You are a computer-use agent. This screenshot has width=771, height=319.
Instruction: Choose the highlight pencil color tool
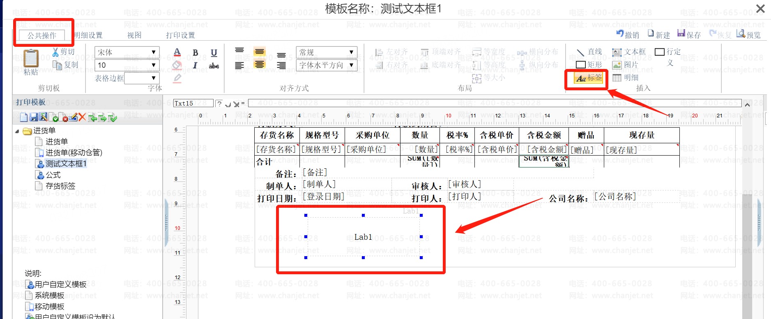(177, 78)
